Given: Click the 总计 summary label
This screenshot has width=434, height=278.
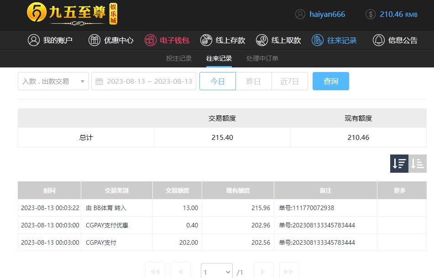Looking at the screenshot, I should click(x=86, y=137).
